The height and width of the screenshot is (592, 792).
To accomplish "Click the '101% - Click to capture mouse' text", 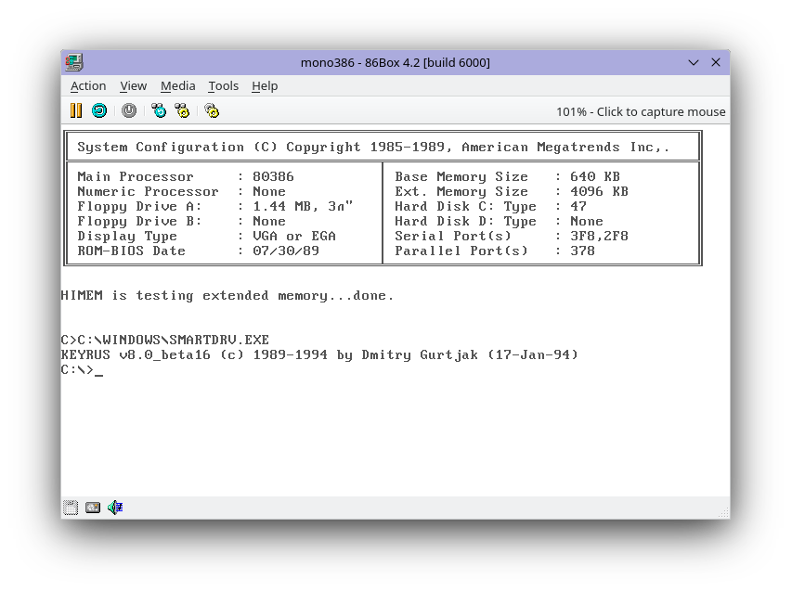I will click(641, 111).
